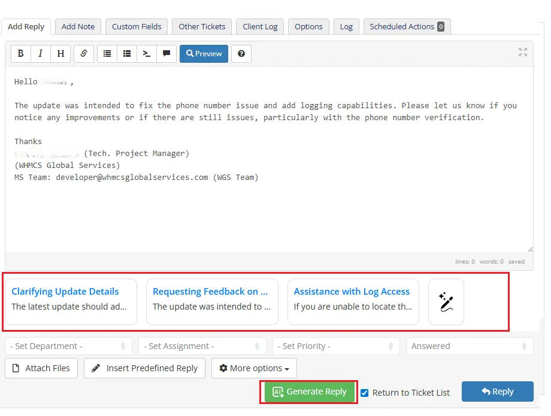
Task: Indent the selected text
Action: (146, 53)
